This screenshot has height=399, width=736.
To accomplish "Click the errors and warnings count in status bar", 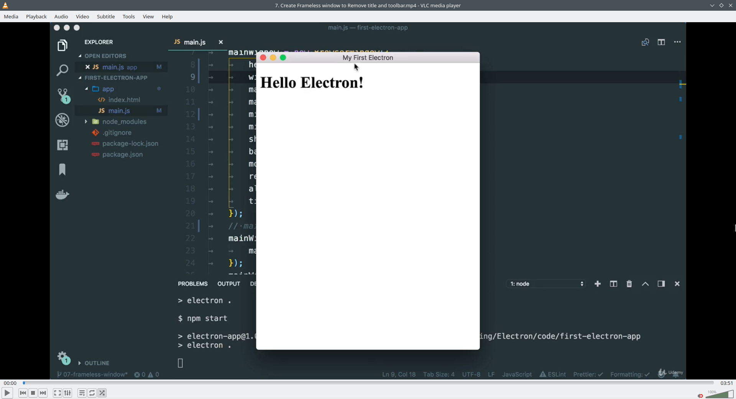I will [x=147, y=375].
